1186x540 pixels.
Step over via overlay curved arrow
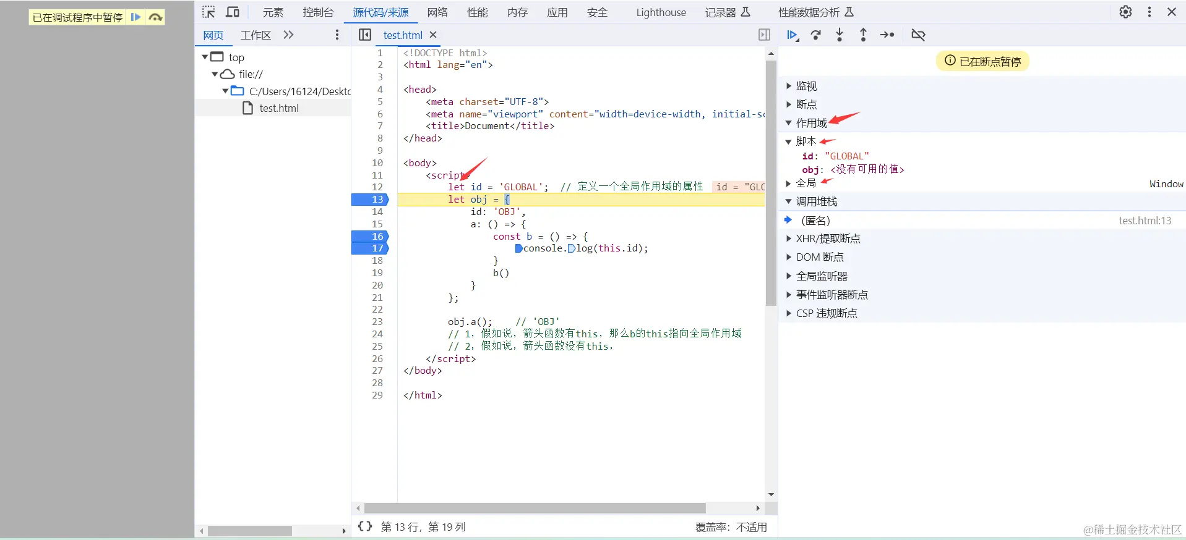[x=155, y=17]
